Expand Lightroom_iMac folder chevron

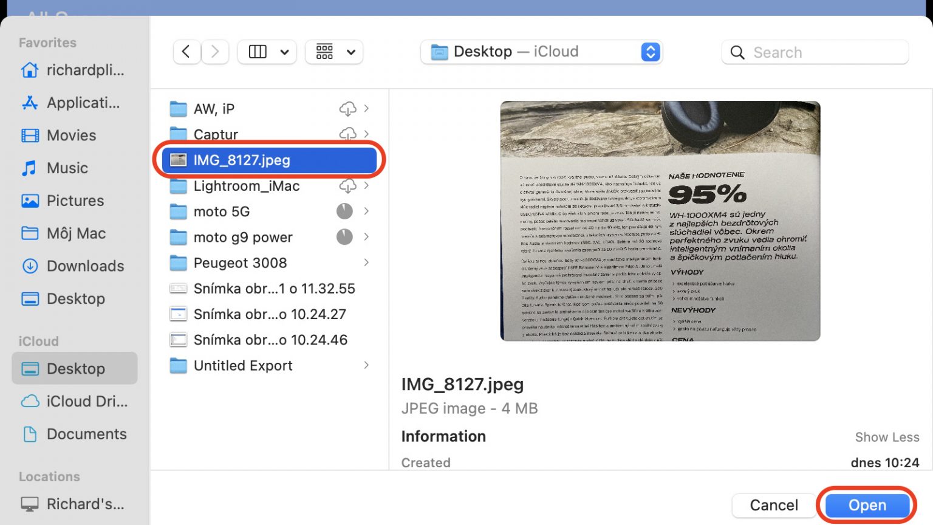[x=366, y=185]
